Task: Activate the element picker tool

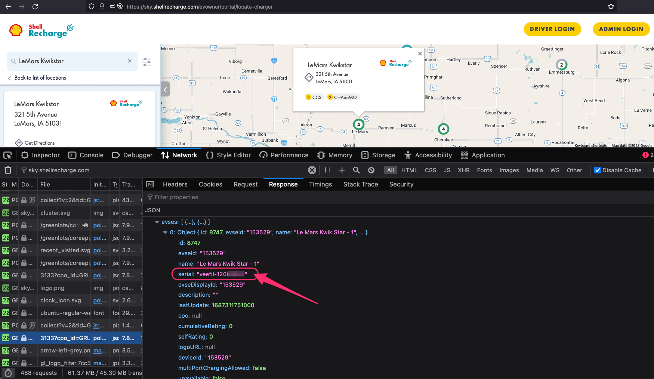Action: 7,155
